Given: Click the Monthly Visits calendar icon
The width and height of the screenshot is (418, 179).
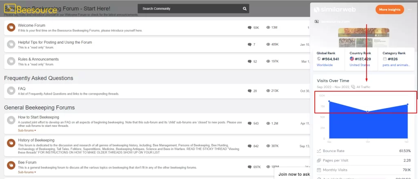Looking at the screenshot, I should (x=319, y=170).
